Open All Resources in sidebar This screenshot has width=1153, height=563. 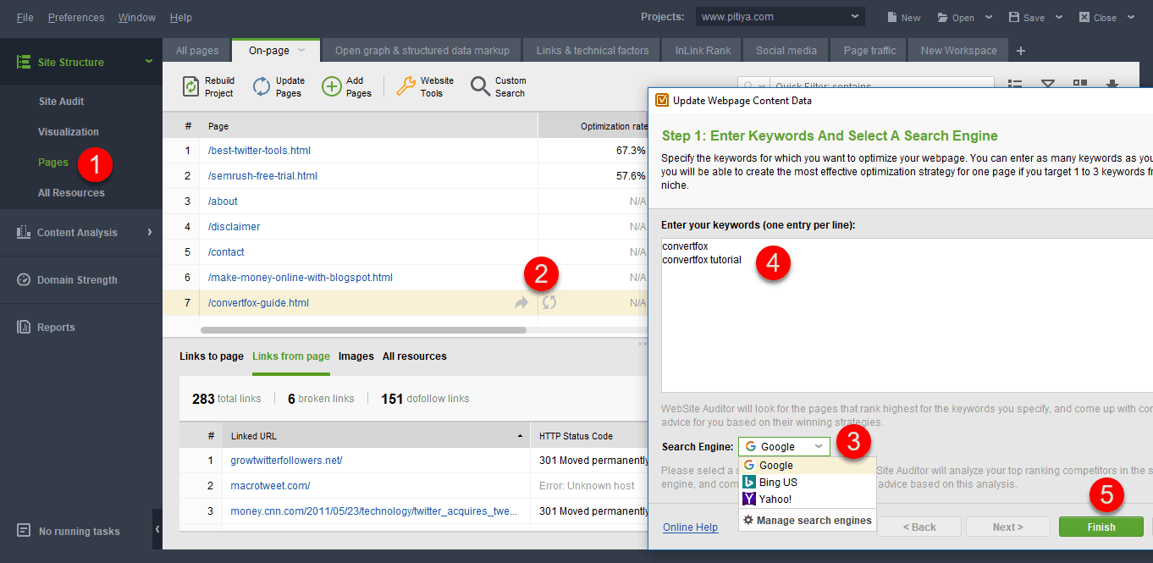coord(71,193)
